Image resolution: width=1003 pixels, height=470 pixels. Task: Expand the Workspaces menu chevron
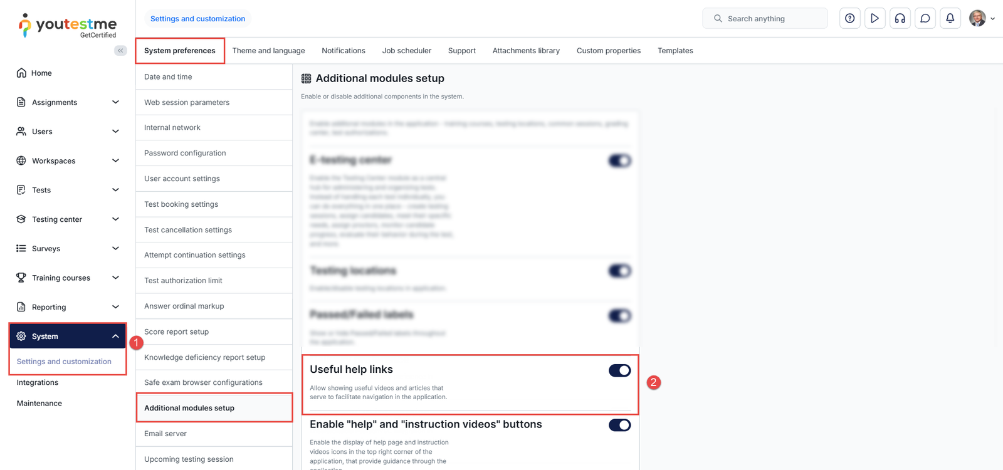(x=115, y=160)
